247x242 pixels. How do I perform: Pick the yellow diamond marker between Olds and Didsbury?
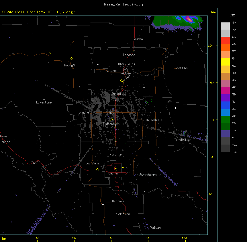coord(111,120)
